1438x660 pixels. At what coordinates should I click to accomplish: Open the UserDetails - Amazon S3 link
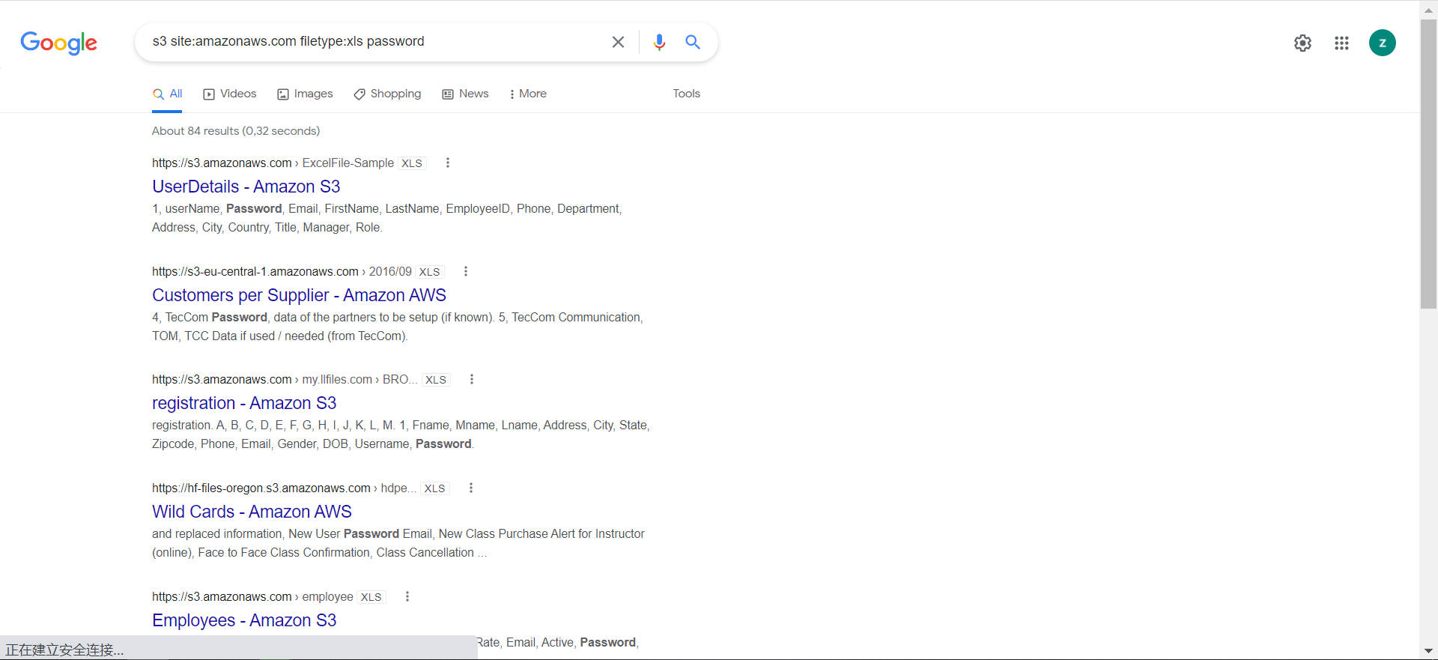246,187
